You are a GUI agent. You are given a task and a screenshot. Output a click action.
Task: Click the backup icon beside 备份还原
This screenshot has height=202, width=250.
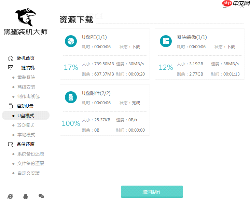[x=11, y=144]
